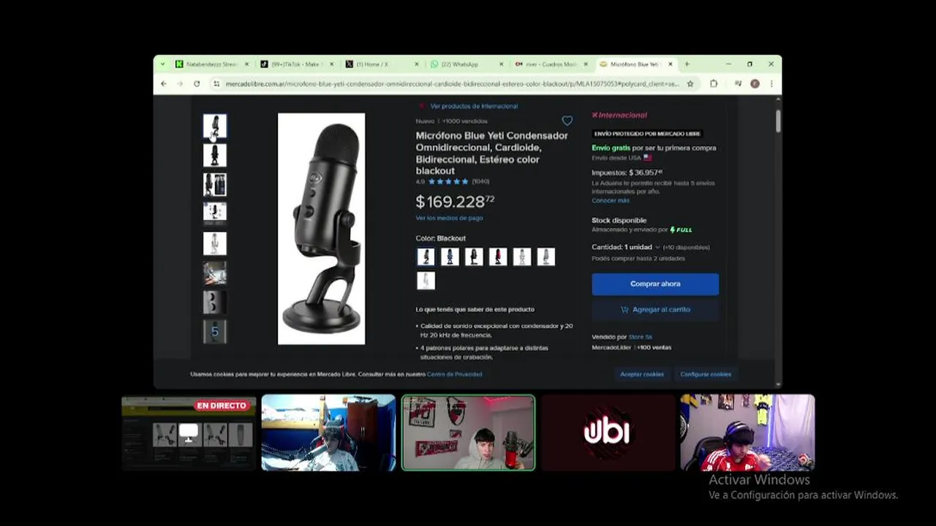Screen dimensions: 936x526
Task: Select the webcam tile with the blue bunk bed
Action: coord(328,432)
